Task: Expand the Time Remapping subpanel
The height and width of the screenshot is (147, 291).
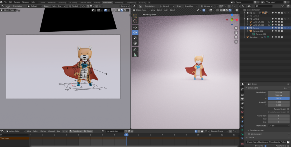Action: (x=248, y=130)
